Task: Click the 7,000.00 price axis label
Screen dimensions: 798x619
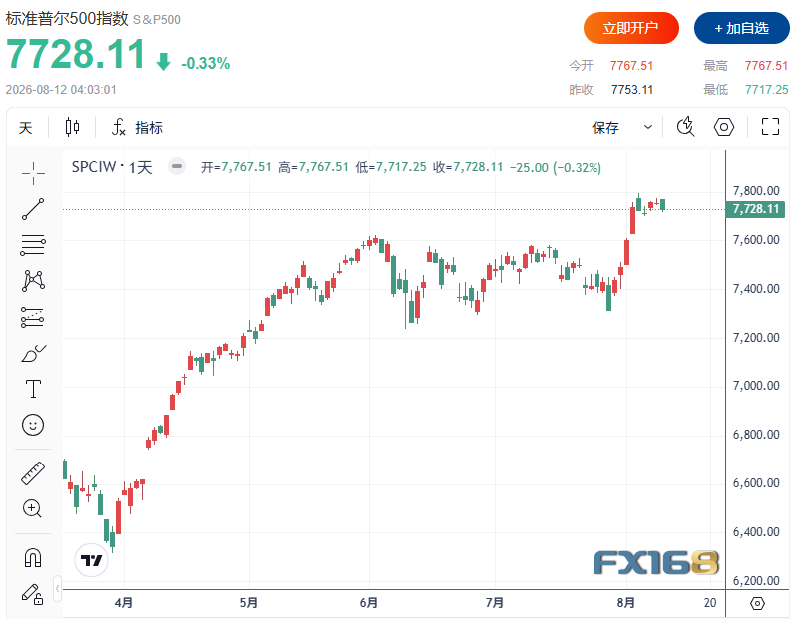Action: click(x=756, y=386)
